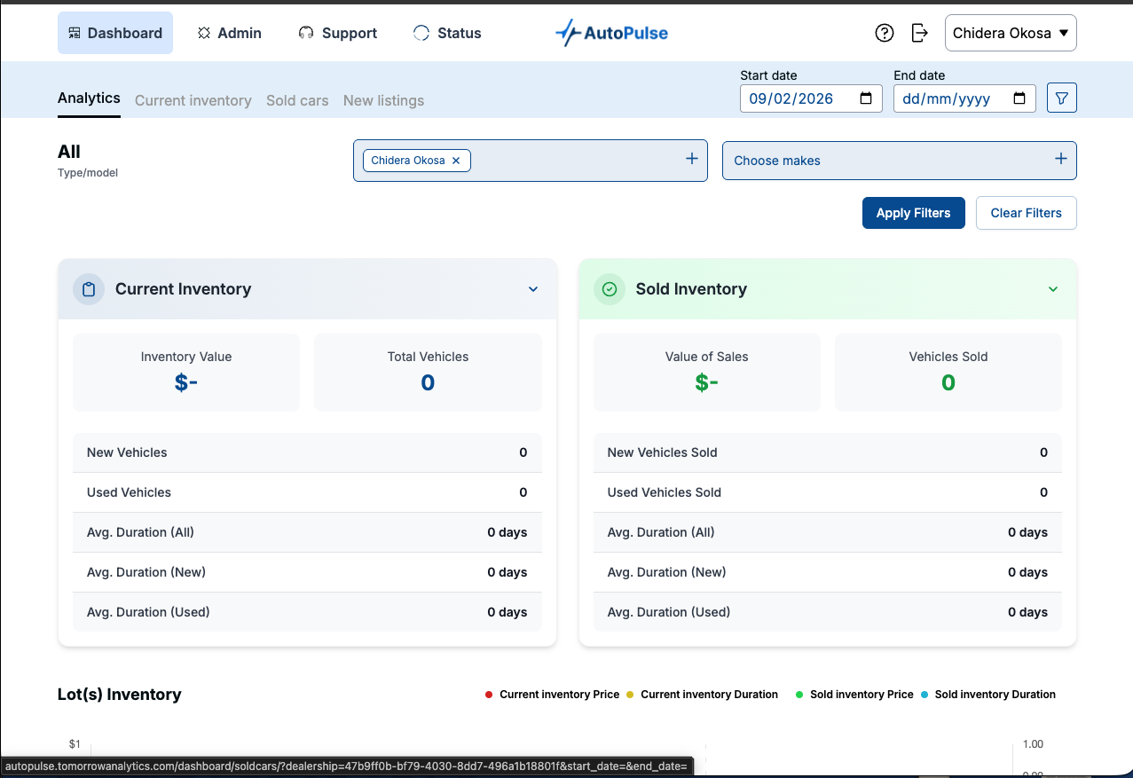This screenshot has height=778, width=1133.
Task: Collapse the Current Inventory card chevron
Action: [533, 289]
